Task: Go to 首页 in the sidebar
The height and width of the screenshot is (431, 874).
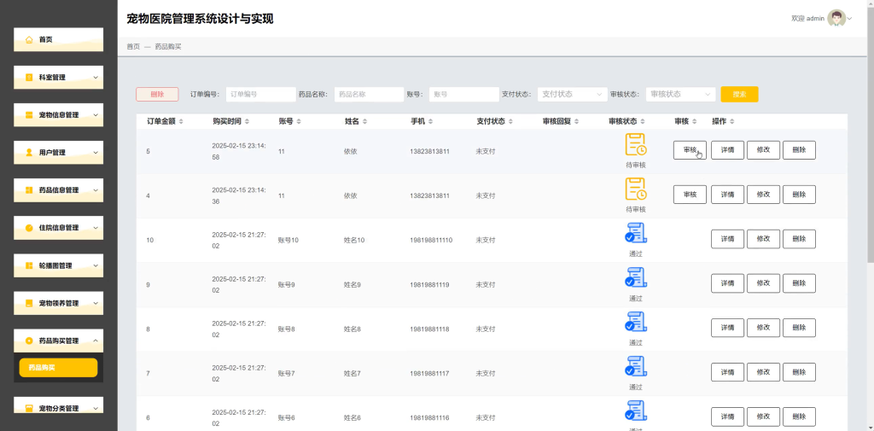Action: point(59,39)
